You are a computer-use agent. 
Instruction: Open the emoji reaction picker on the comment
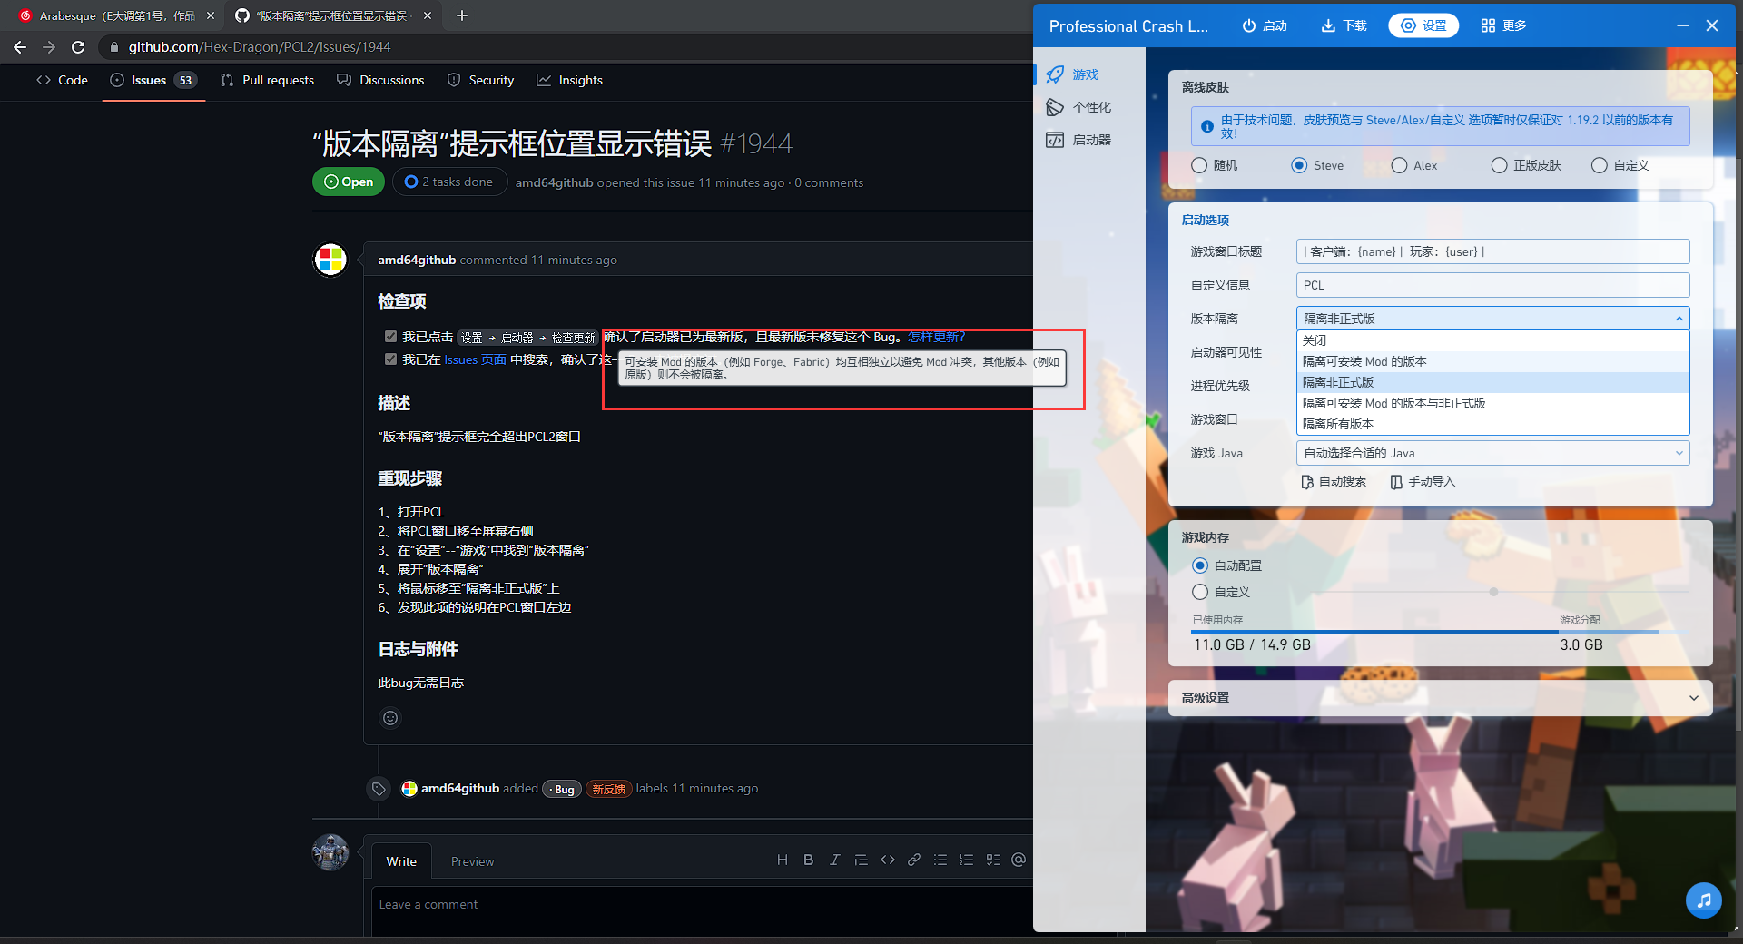[390, 718]
